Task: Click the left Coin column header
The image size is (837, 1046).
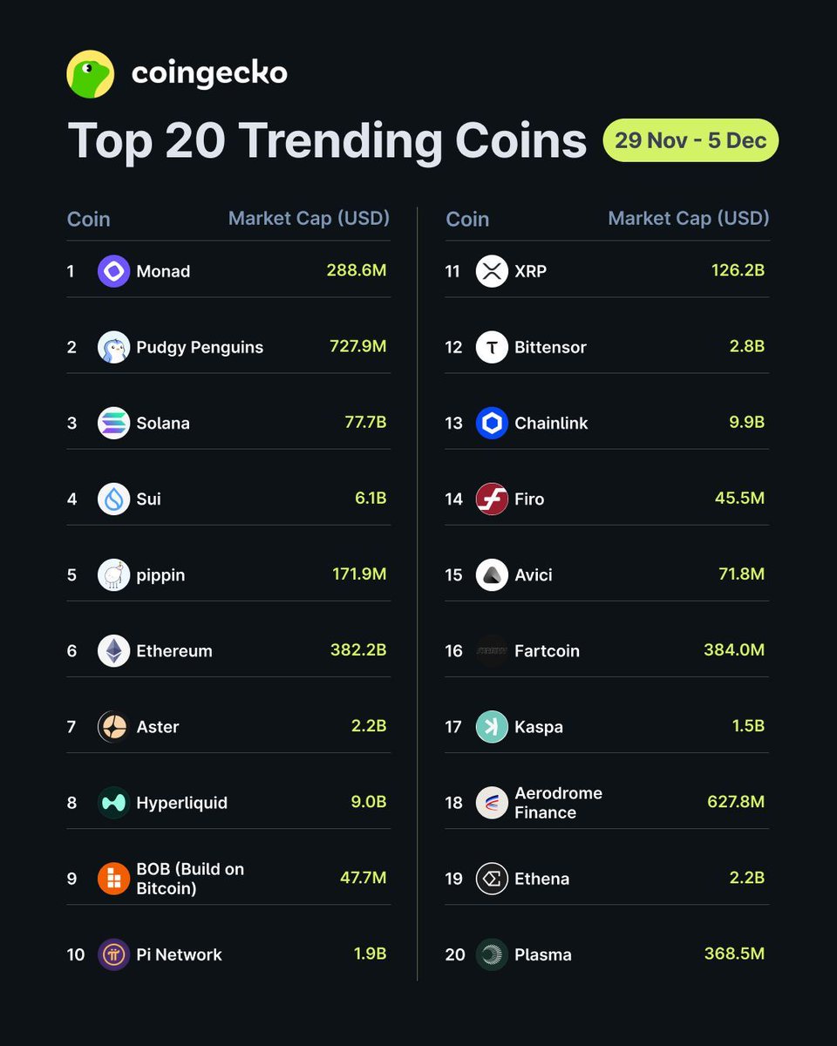Action: click(x=89, y=219)
